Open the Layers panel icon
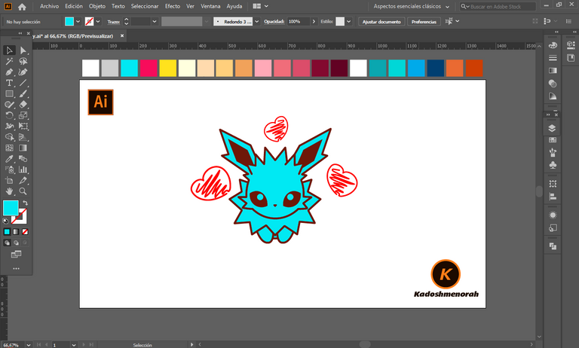 coord(553,128)
